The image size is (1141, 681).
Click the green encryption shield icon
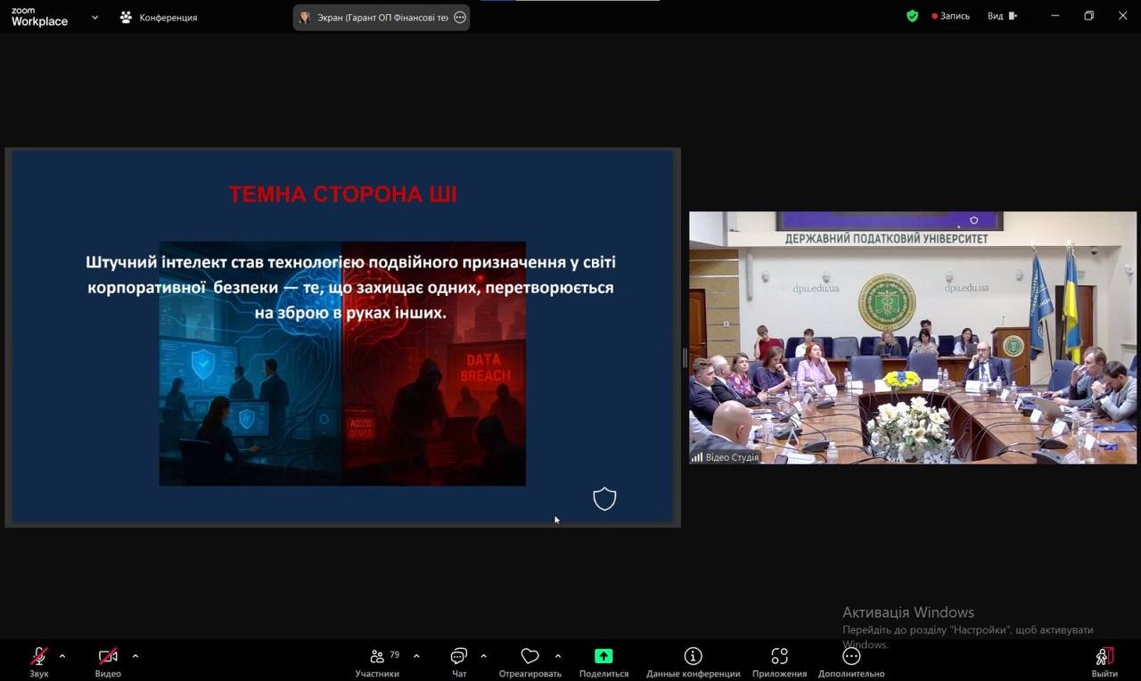912,16
